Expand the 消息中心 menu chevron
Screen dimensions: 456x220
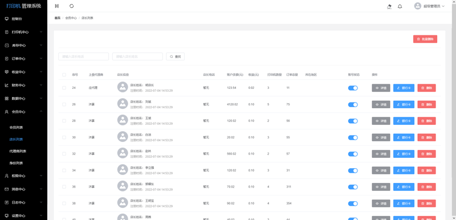(x=41, y=189)
